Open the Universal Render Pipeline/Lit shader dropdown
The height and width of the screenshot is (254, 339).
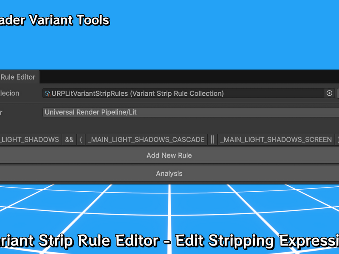pos(191,112)
